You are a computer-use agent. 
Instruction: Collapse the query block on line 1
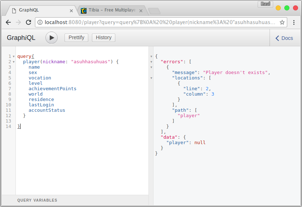pyautogui.click(x=14, y=56)
